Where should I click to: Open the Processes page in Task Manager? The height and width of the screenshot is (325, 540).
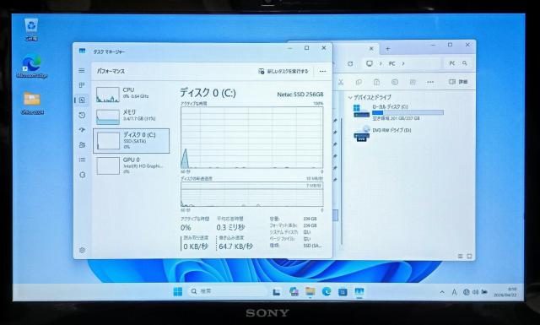(x=82, y=85)
